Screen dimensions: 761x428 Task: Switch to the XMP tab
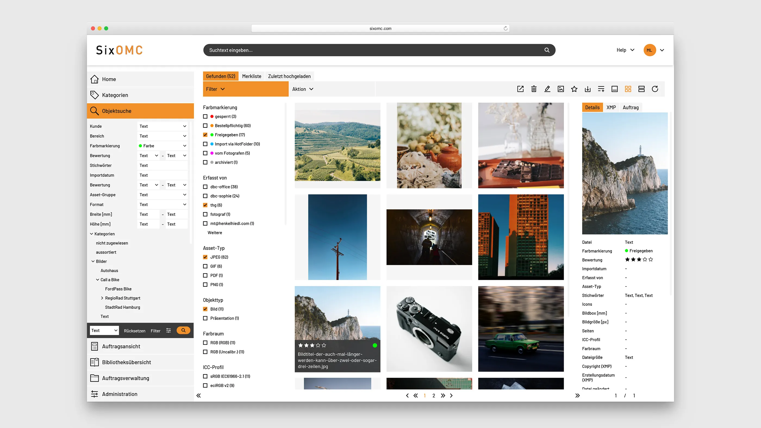[x=611, y=108]
